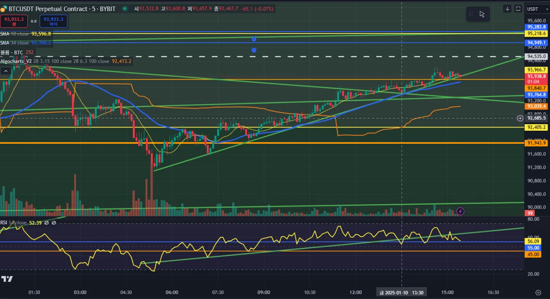Click the red sell button 93,933.3
Screen dimensions: 550x299
tap(14, 21)
